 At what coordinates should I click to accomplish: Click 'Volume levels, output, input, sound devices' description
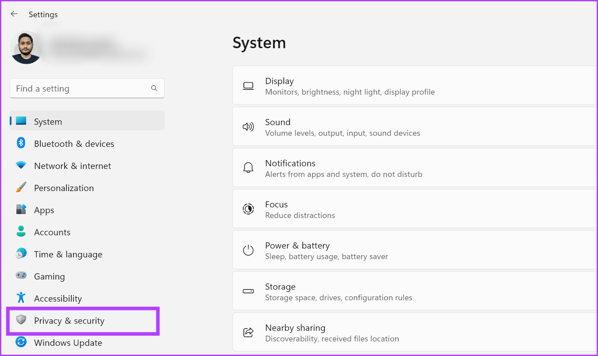tap(343, 133)
